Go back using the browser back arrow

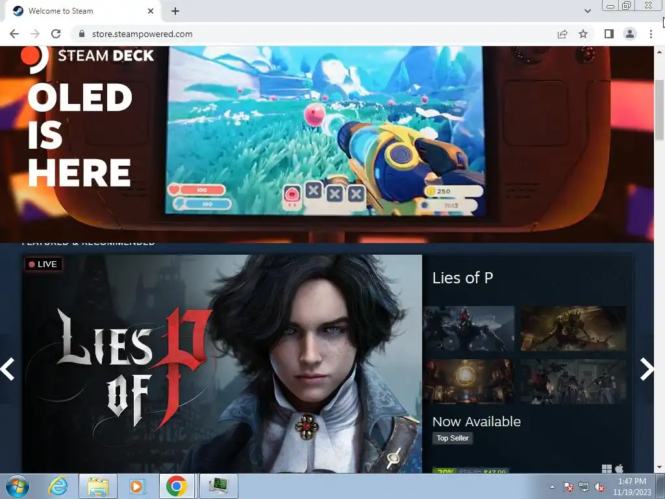pos(14,34)
